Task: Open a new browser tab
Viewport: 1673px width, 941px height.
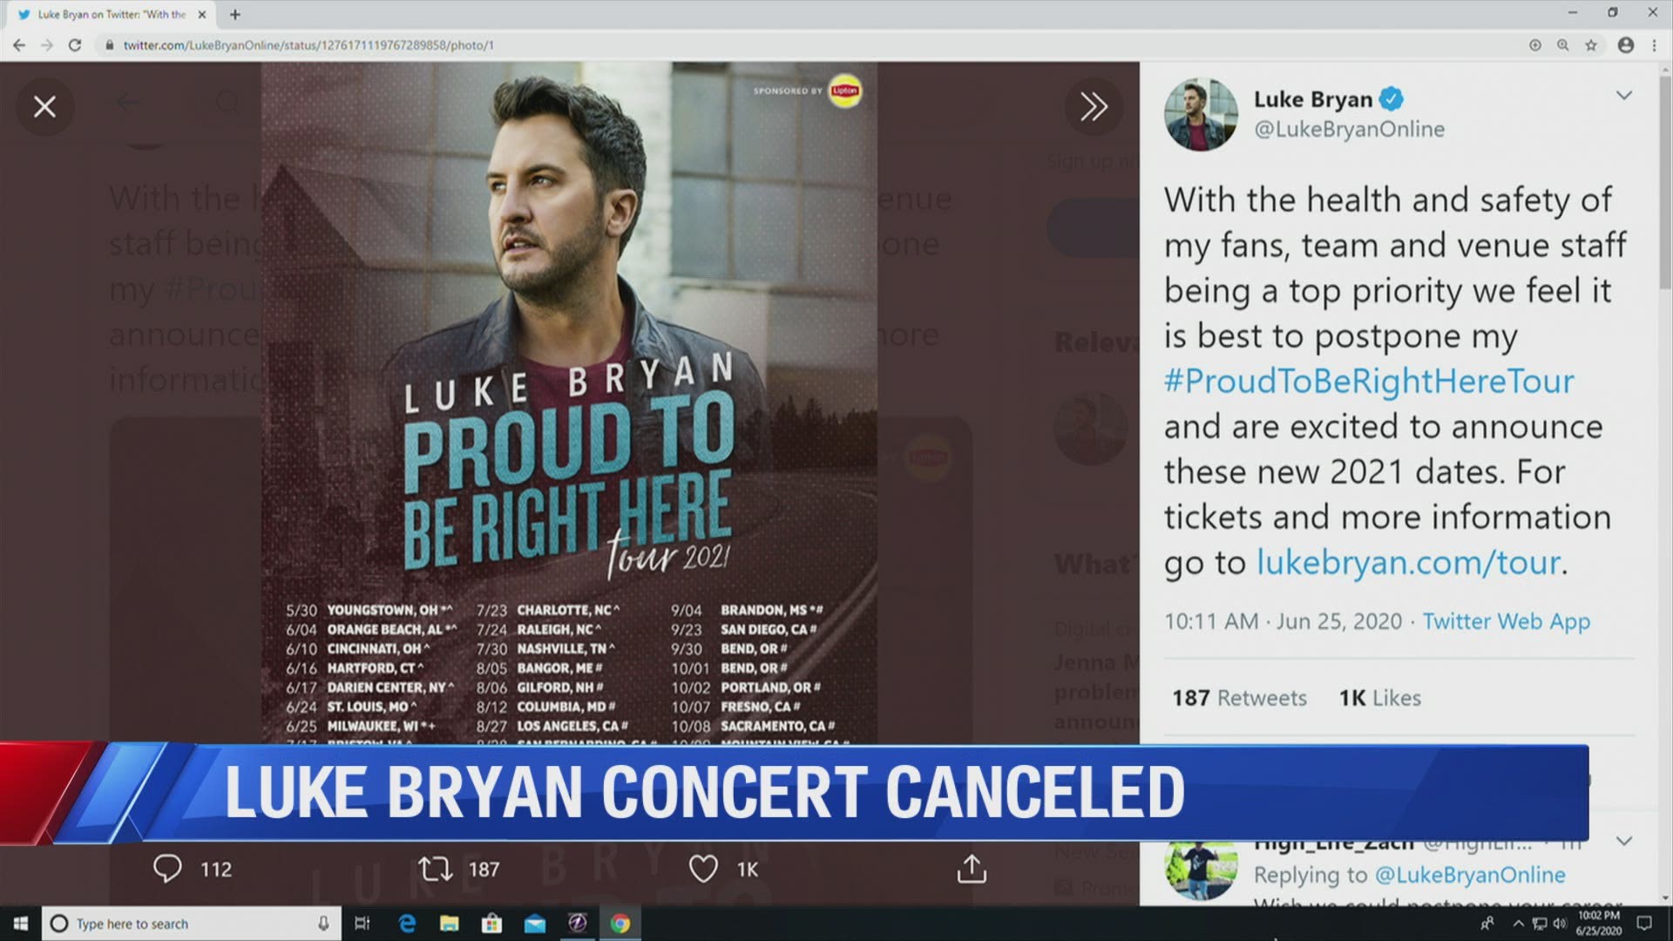Action: [x=234, y=15]
